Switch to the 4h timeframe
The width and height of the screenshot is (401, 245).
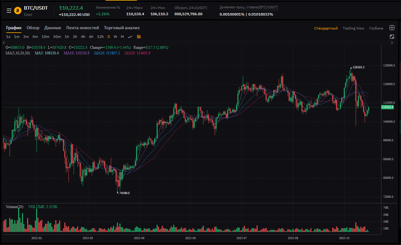83,37
